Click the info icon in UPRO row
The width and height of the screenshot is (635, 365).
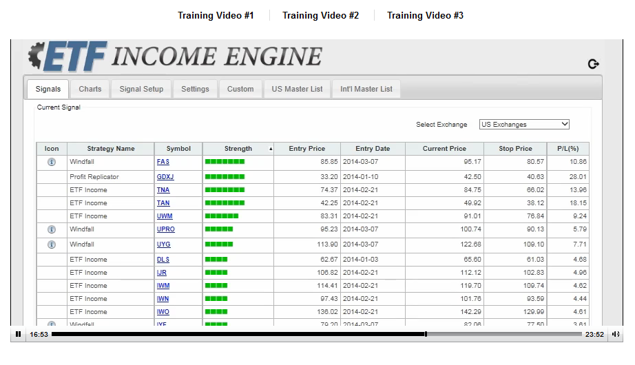pos(52,229)
